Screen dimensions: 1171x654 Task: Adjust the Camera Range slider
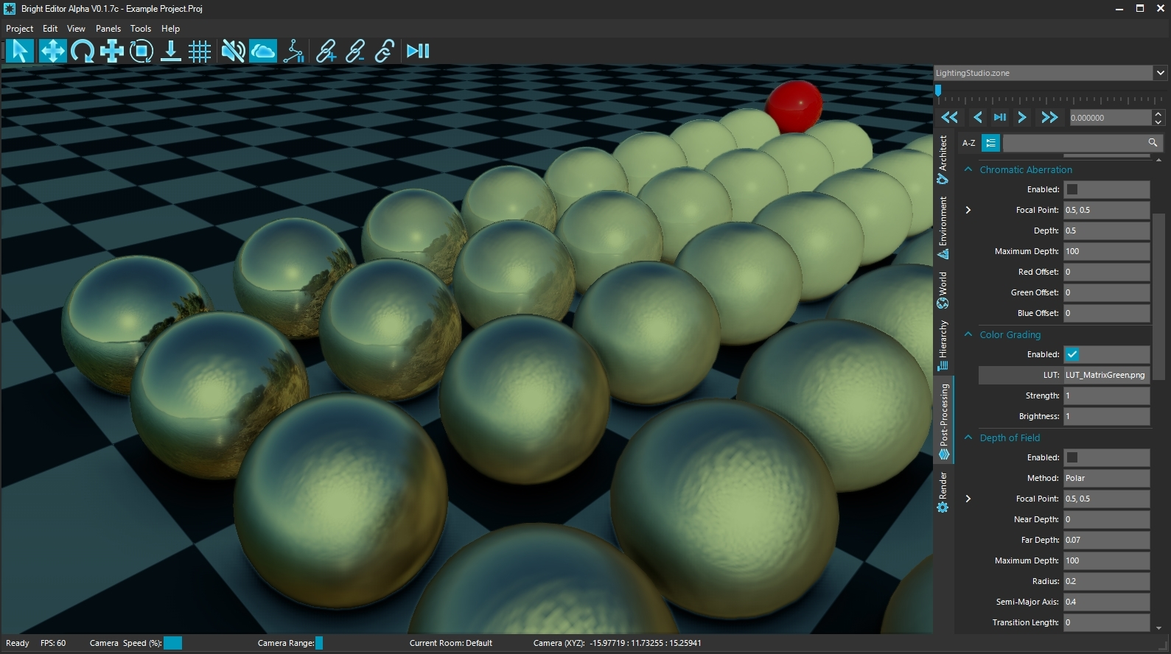(319, 643)
